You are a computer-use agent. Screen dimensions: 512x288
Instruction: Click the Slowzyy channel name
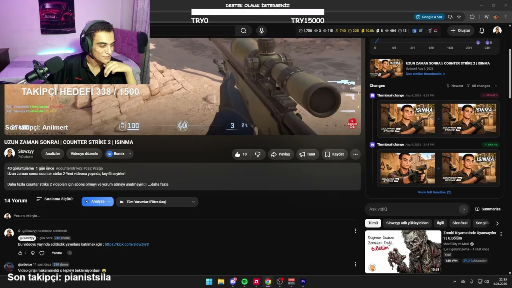coord(26,152)
